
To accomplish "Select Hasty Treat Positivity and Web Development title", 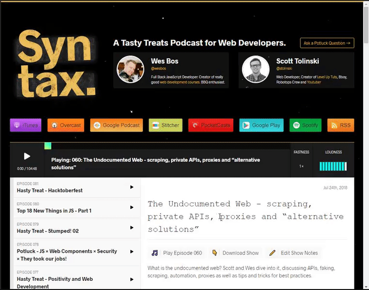I will coord(55,283).
